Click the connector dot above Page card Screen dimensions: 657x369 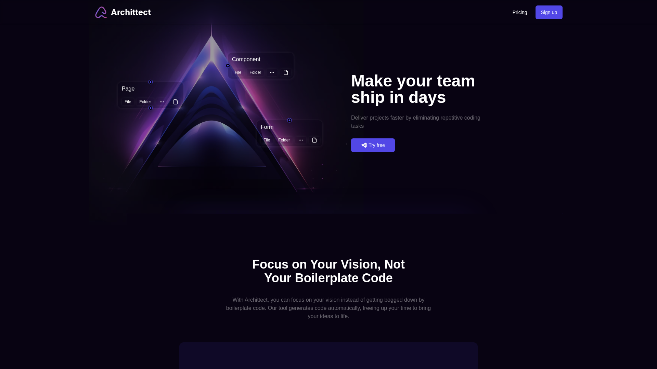click(x=151, y=82)
